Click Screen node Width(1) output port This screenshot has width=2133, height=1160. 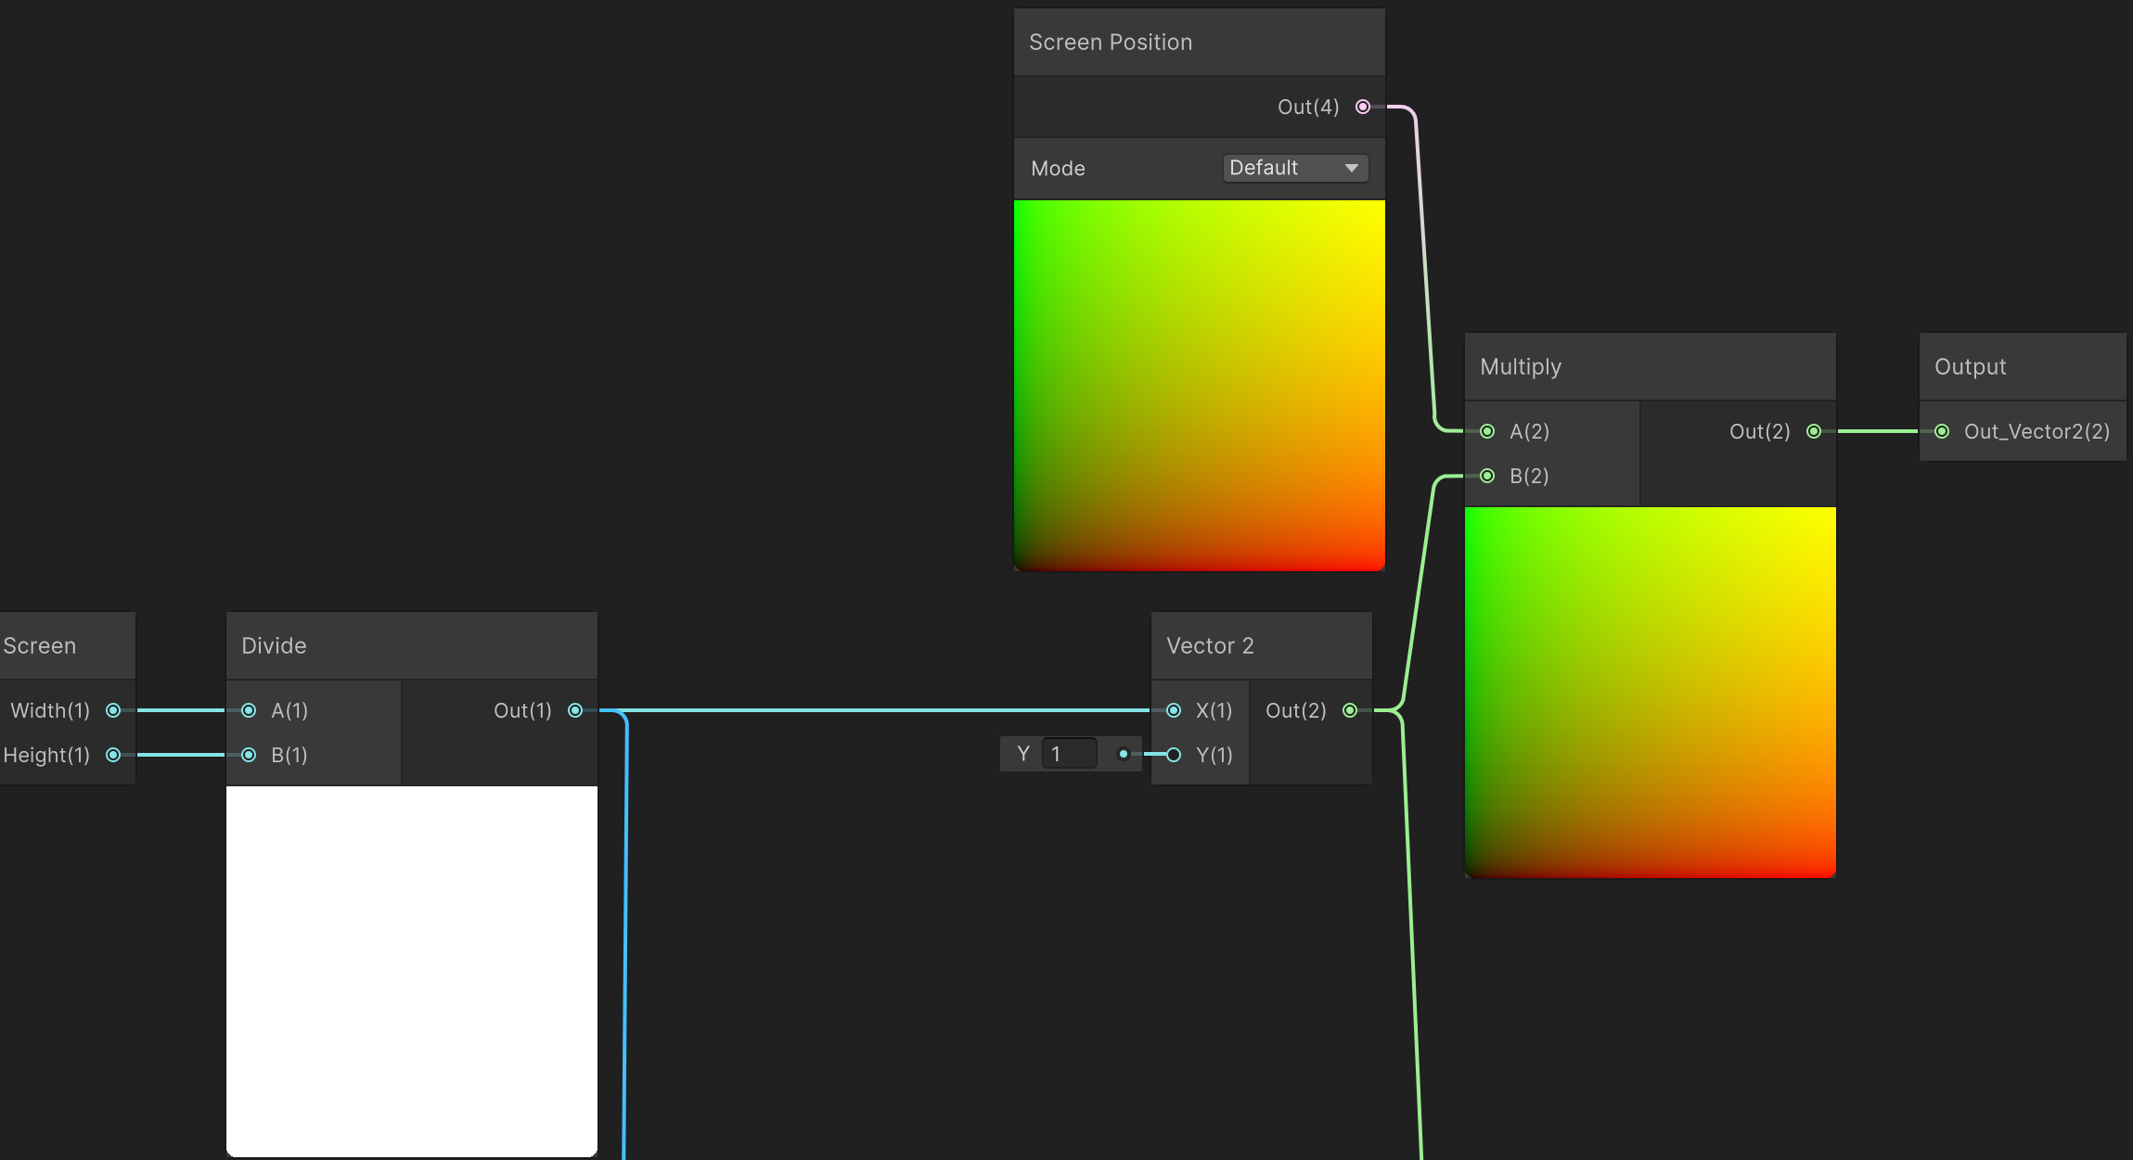coord(113,710)
